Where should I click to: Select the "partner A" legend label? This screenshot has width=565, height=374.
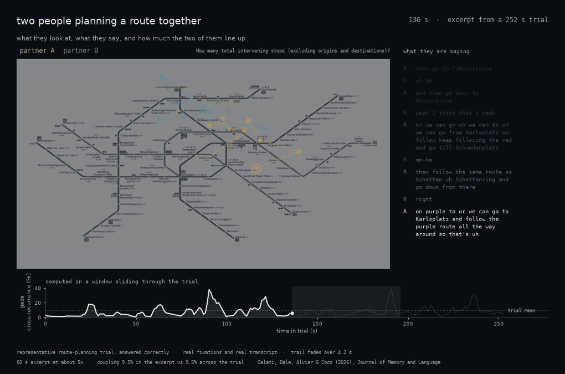[x=37, y=50]
